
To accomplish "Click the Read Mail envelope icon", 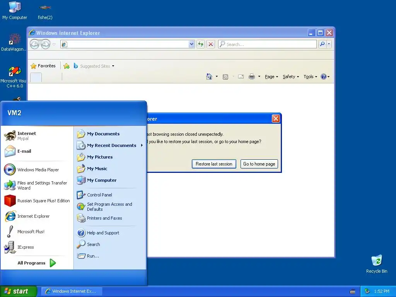I will [x=241, y=77].
